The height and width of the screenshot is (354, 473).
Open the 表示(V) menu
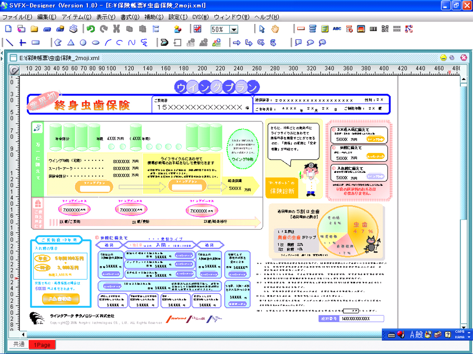106,17
